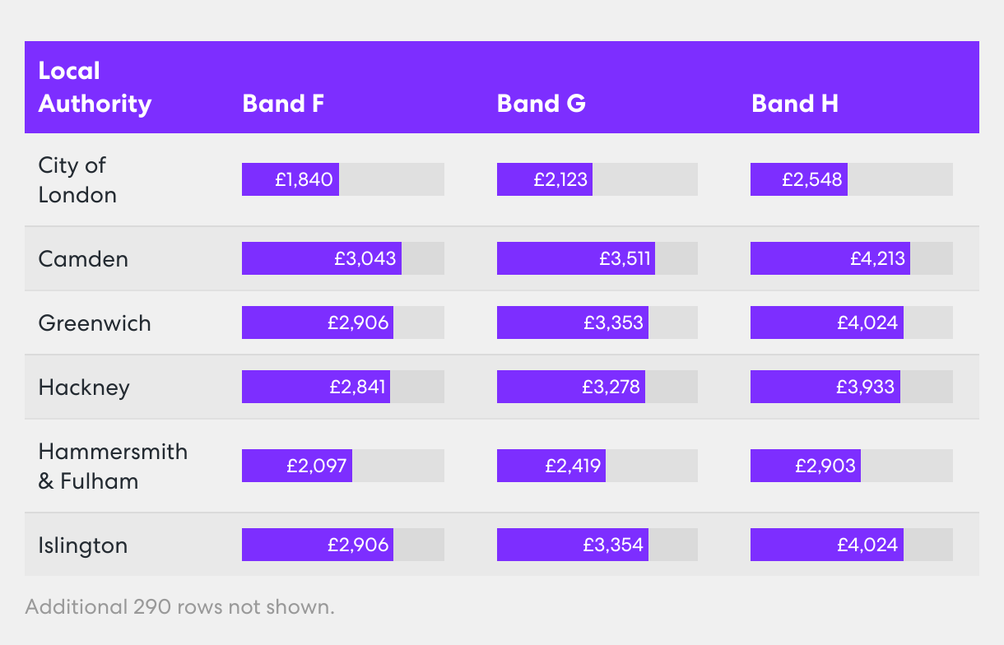The width and height of the screenshot is (1004, 645).
Task: Click Islington's £3,354 Band G bar
Action: tap(573, 545)
